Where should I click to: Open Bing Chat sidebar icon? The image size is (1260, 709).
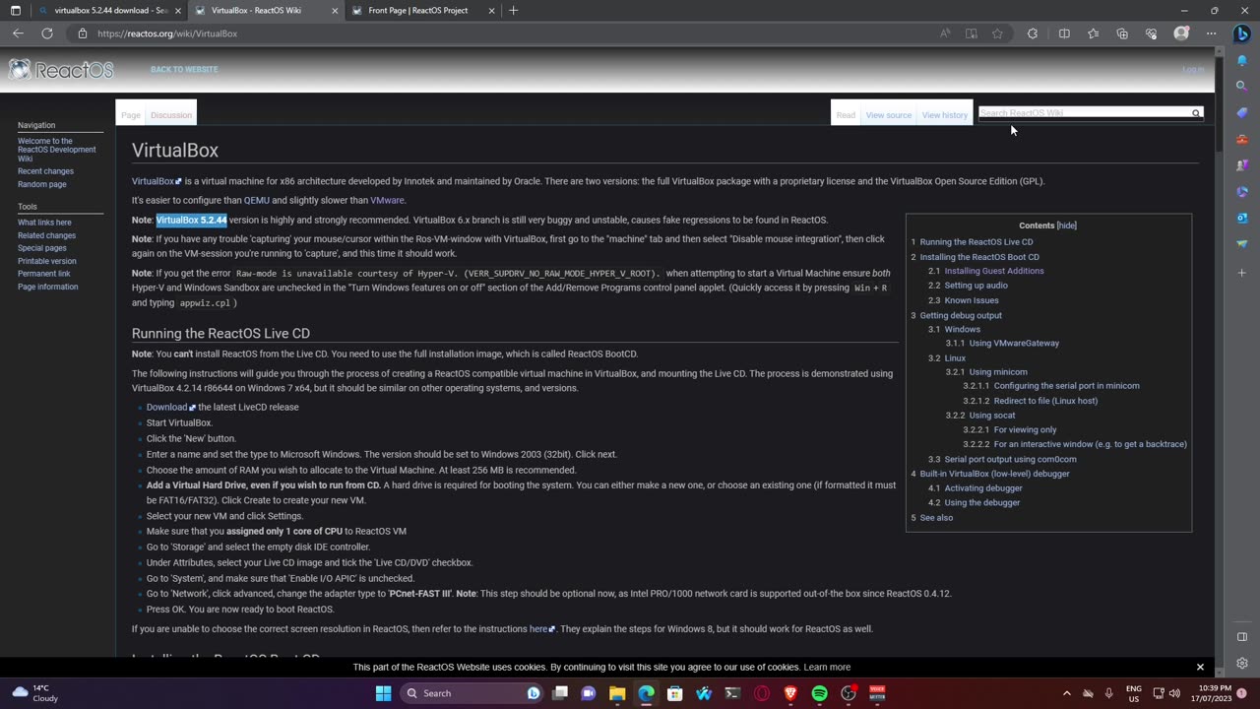tap(1241, 33)
